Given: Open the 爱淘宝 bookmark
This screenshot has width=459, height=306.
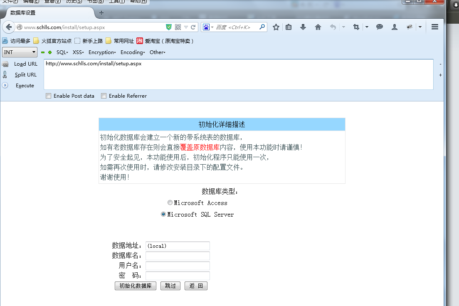Looking at the screenshot, I should coord(165,41).
